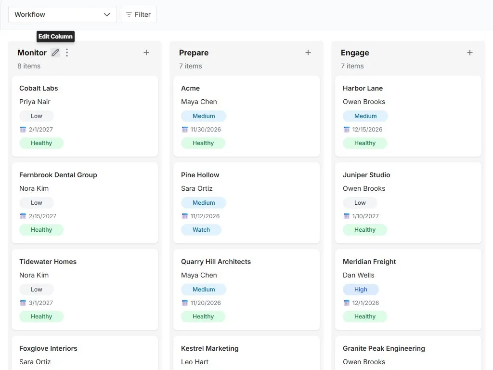Click the calendar icon on the Acme card
Image resolution: width=493 pixels, height=370 pixels.
coord(184,129)
